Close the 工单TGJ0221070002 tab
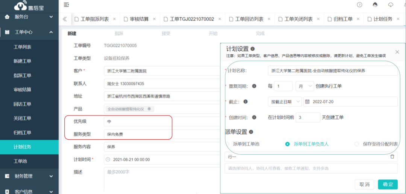Screen dimensions: 406x194 [x=220, y=19]
